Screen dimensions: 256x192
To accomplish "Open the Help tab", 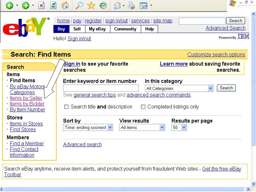I will pos(149,29).
